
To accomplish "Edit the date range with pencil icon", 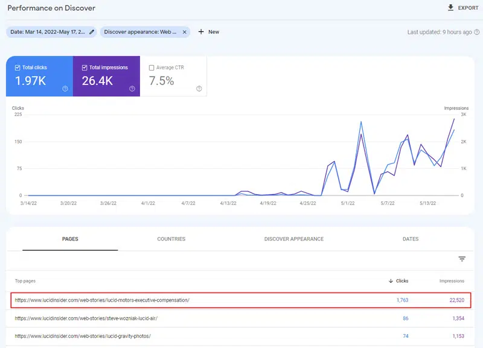I will tap(92, 32).
